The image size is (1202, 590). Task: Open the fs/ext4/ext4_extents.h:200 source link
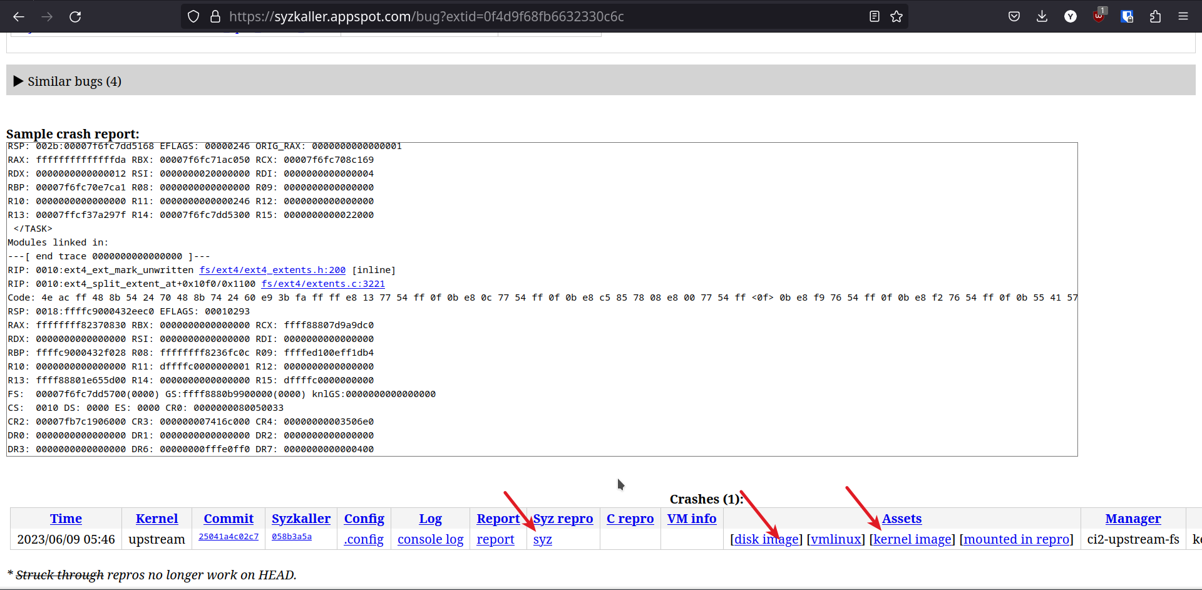click(272, 270)
